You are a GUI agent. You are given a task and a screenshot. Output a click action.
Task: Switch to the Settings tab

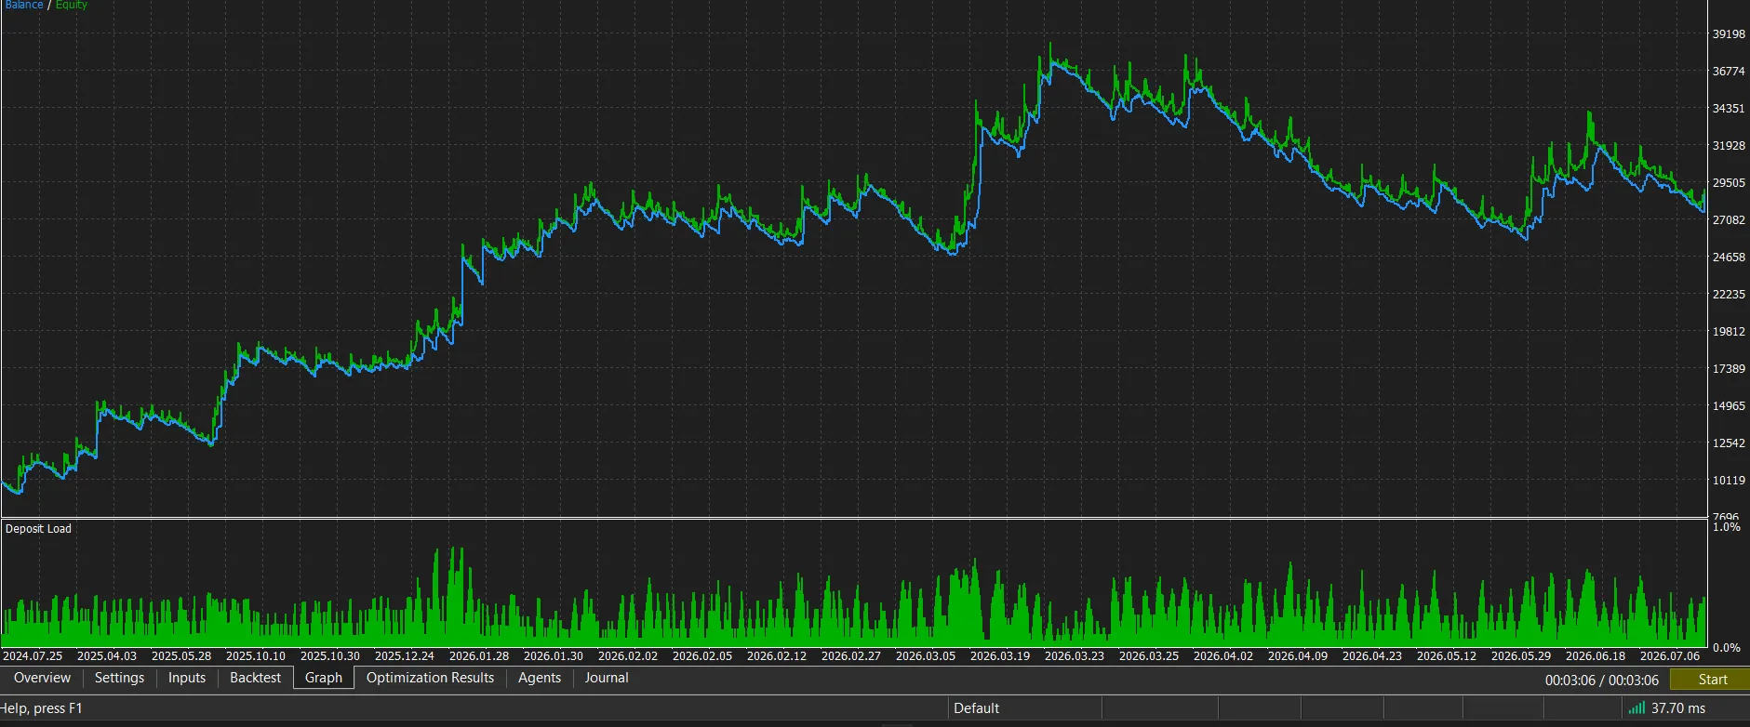pyautogui.click(x=119, y=678)
